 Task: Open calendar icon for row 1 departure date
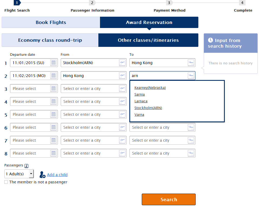[53, 63]
